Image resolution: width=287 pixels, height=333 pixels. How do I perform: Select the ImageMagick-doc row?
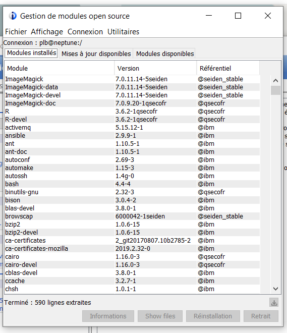[x=132, y=103]
